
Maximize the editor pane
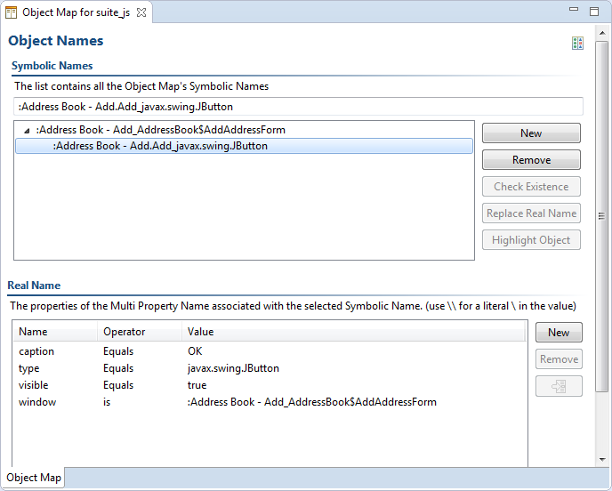tap(594, 12)
